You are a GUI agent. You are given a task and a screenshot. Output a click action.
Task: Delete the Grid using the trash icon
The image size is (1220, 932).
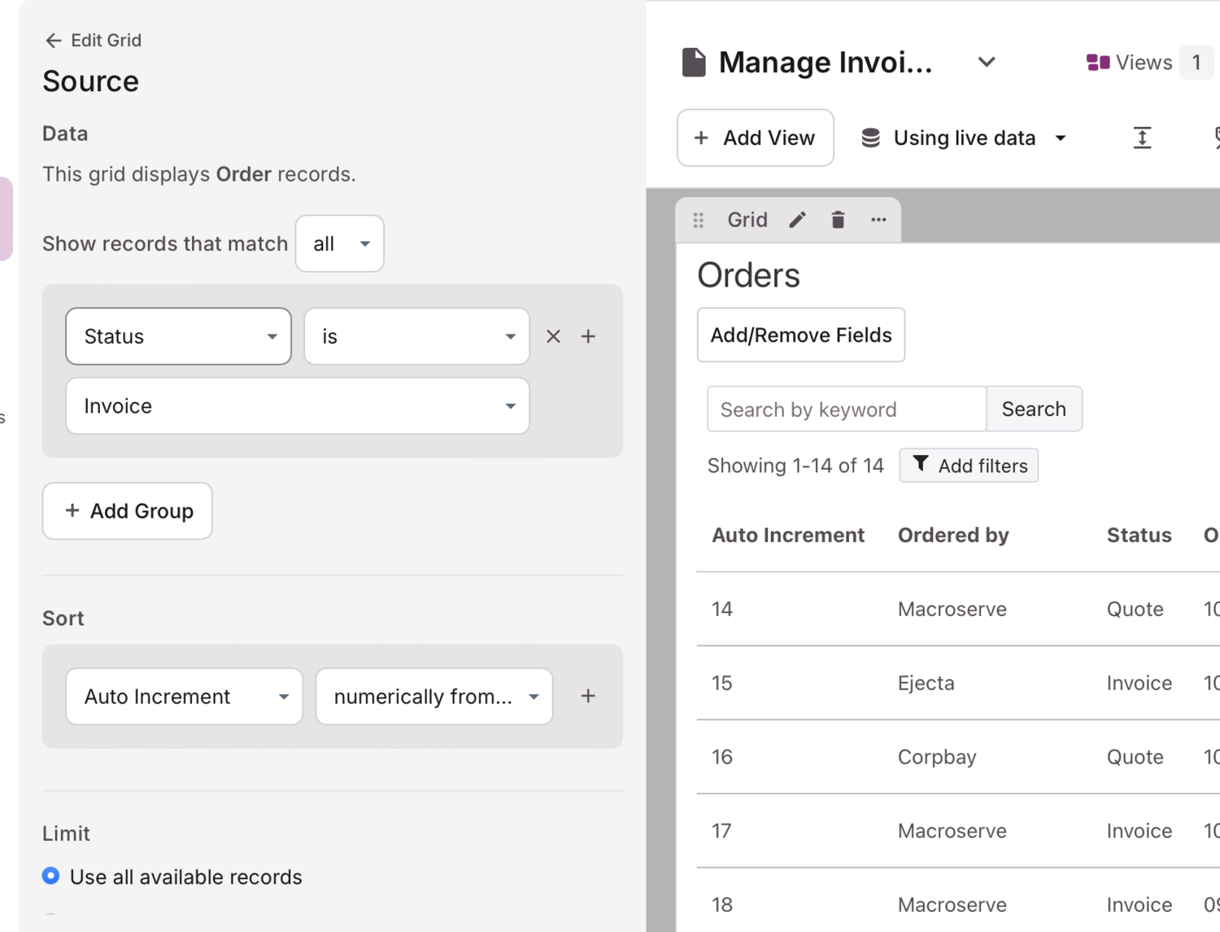838,220
